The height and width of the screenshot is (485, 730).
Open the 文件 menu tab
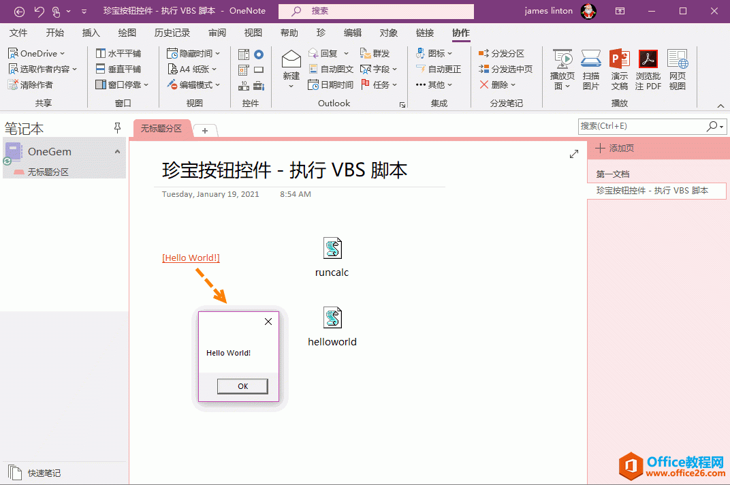tap(18, 33)
